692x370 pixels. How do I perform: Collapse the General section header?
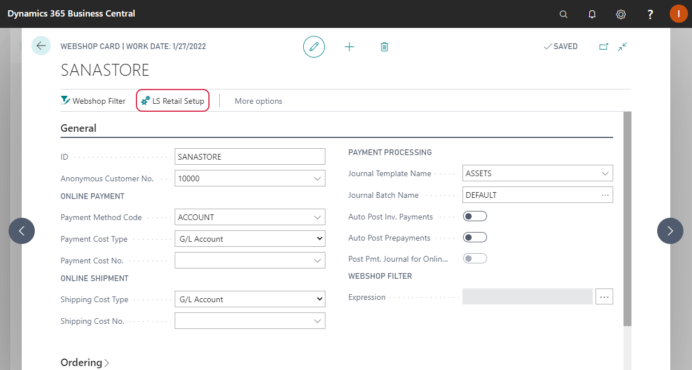pos(79,128)
